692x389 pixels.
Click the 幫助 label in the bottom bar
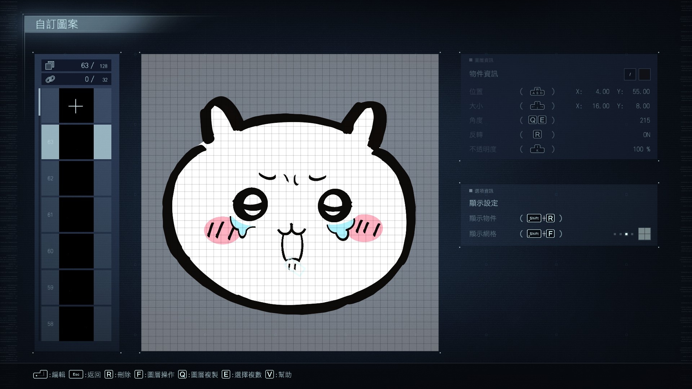[x=285, y=375]
